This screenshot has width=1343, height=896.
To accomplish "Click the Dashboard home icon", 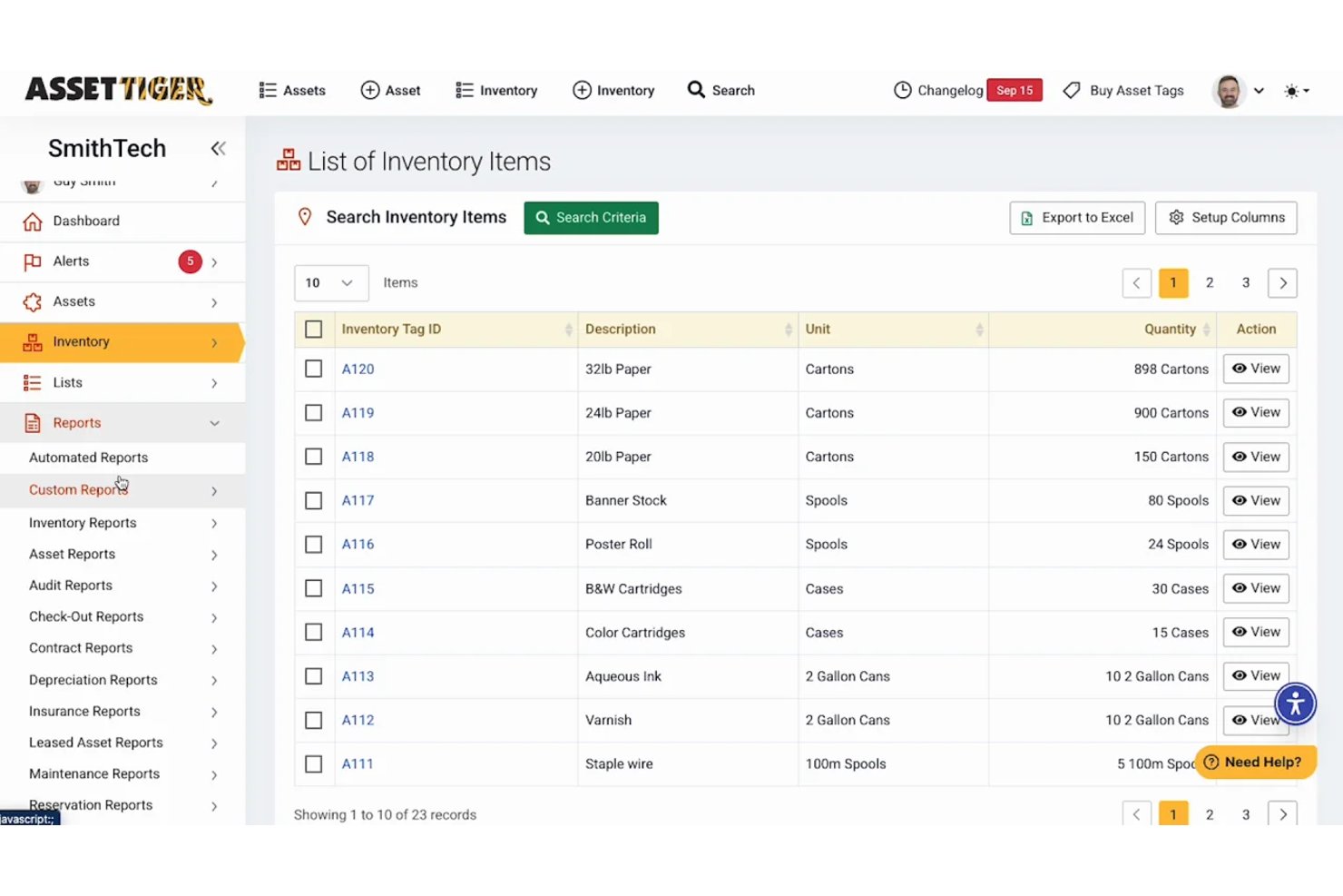I will pyautogui.click(x=33, y=222).
